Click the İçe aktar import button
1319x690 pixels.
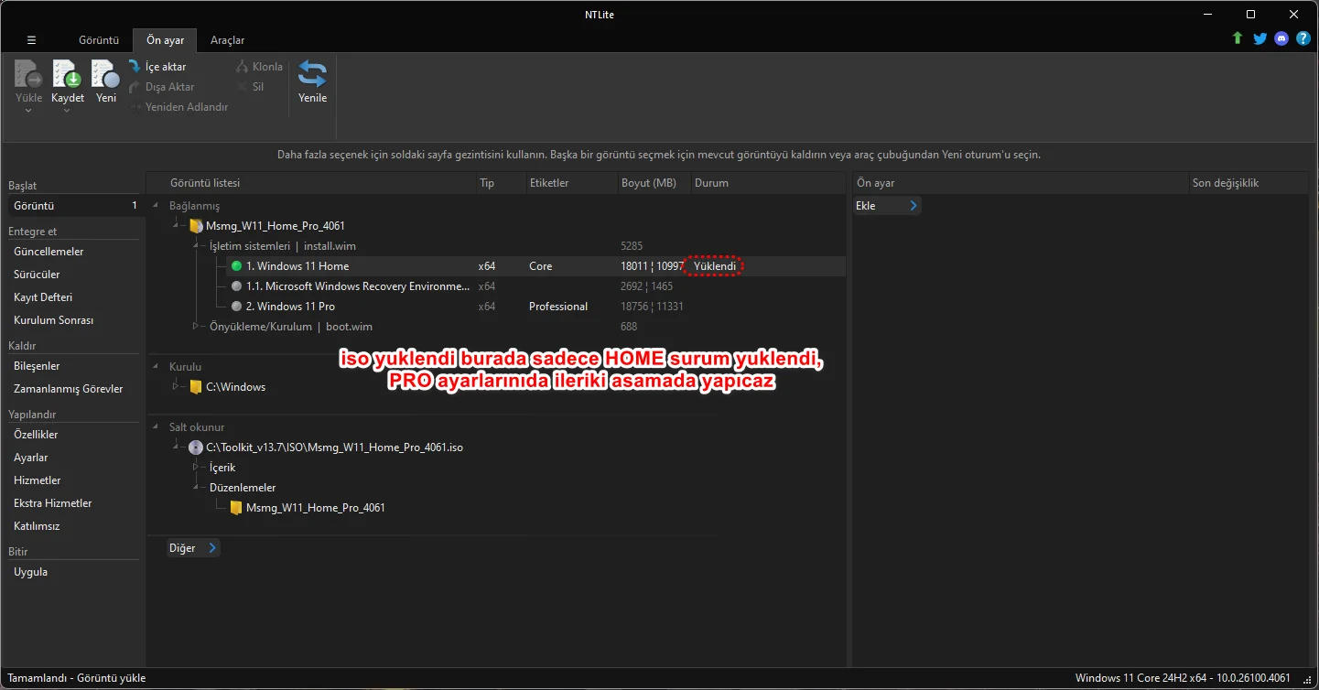click(157, 67)
